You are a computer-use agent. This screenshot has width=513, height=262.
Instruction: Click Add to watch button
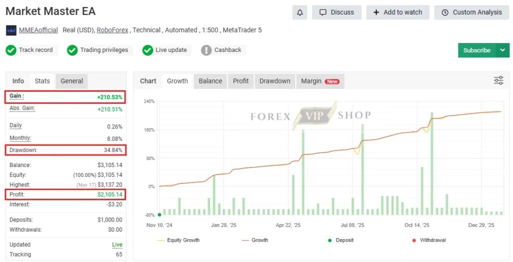tap(398, 12)
